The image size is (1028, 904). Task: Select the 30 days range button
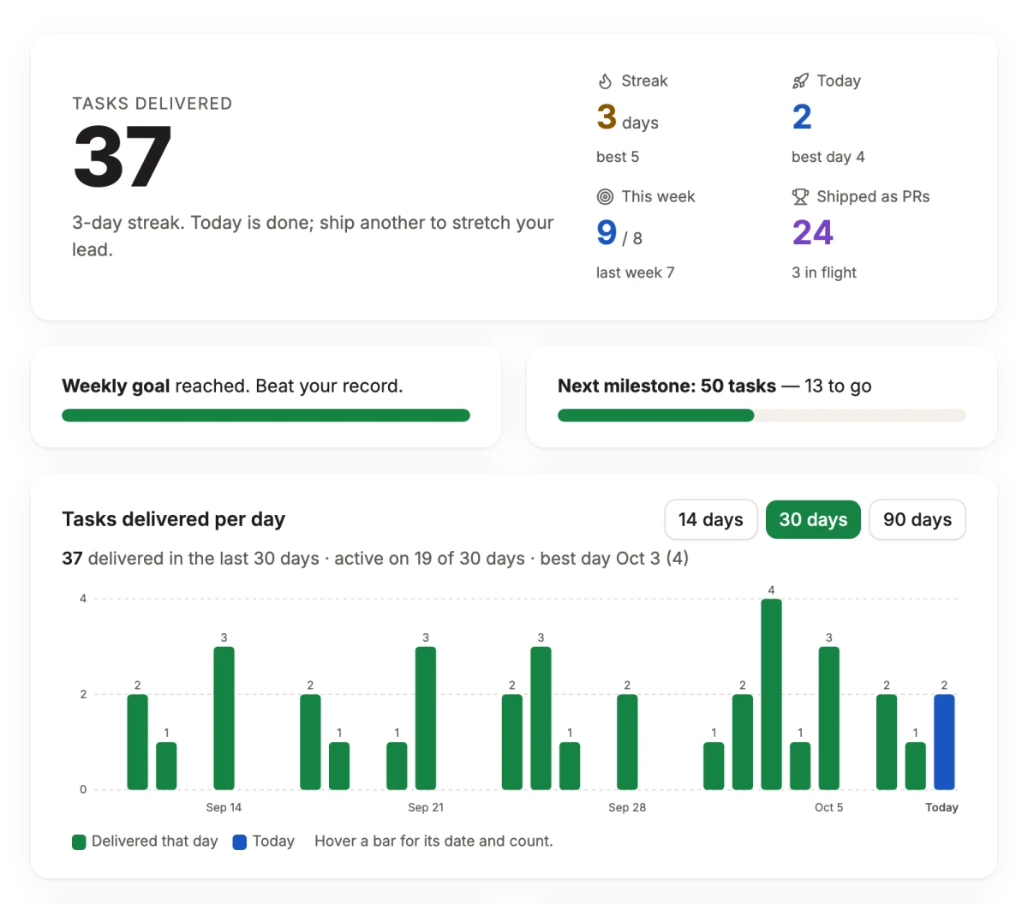pyautogui.click(x=813, y=520)
